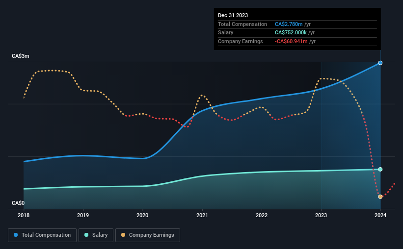403x249 pixels.
Task: Click the 2021 x-axis label
Action: (202, 215)
